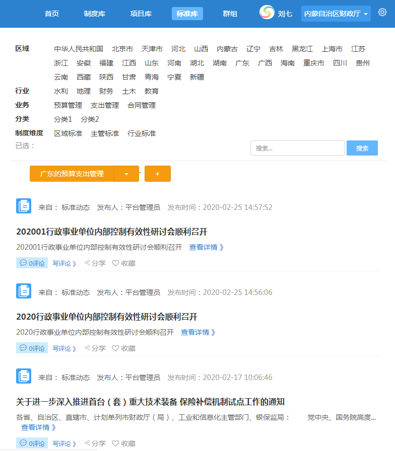Click the orange plus button to add
395x451 pixels.
tap(157, 174)
